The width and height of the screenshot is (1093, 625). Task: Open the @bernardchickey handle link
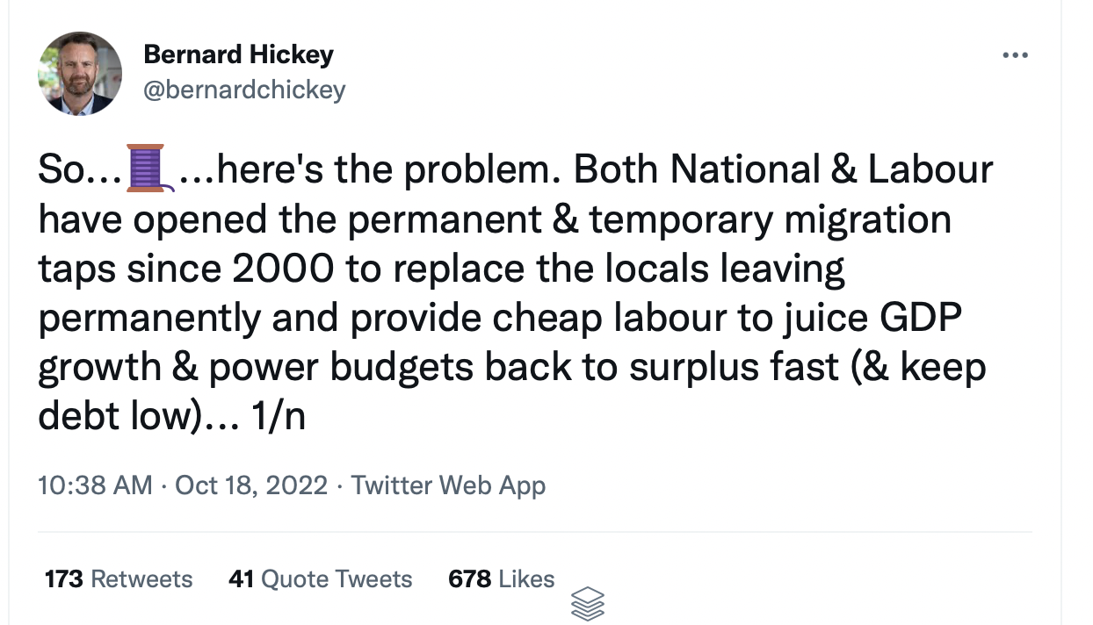click(244, 90)
